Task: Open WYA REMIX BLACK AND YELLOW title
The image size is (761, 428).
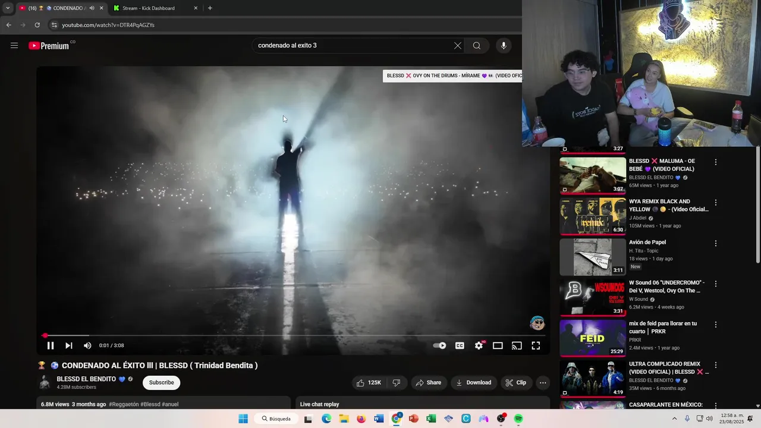Action: point(669,205)
